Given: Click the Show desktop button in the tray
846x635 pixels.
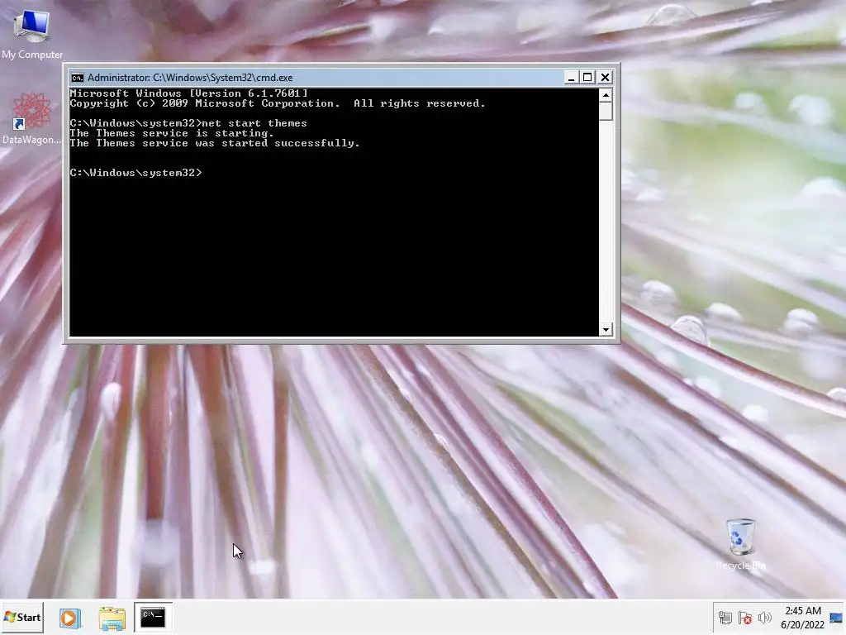Looking at the screenshot, I should pyautogui.click(x=836, y=618).
